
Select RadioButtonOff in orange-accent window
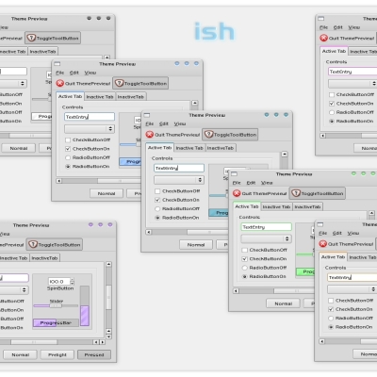click(x=331, y=318)
